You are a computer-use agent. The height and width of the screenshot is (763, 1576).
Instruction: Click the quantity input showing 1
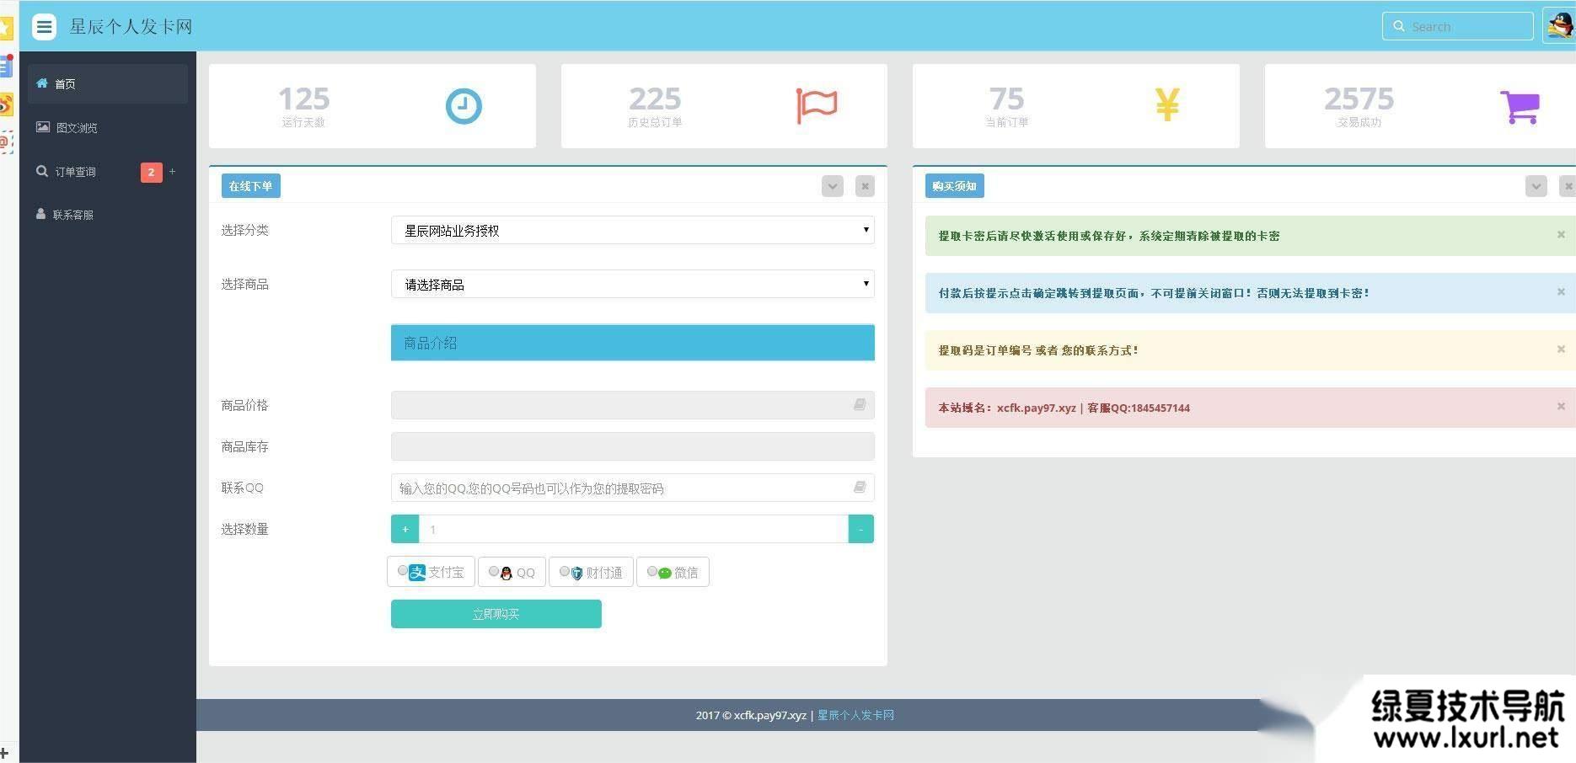633,529
